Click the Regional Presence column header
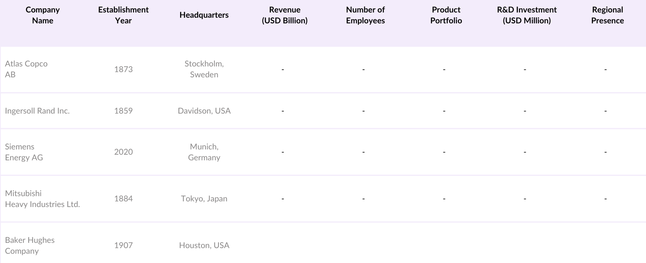The image size is (646, 263). coord(607,15)
